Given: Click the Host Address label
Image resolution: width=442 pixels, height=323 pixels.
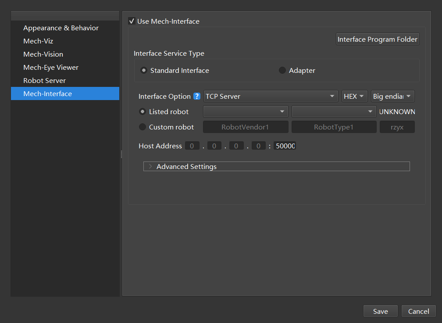Looking at the screenshot, I should pyautogui.click(x=160, y=146).
